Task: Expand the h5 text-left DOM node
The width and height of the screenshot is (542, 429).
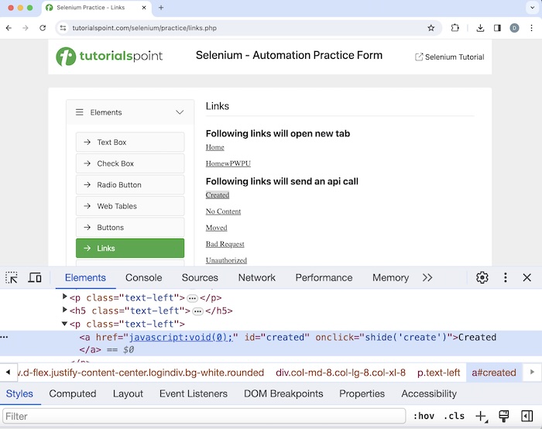Action: [65, 311]
